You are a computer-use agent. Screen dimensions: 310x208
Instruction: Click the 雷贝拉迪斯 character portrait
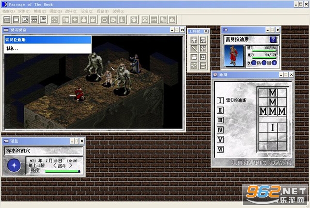point(234,56)
